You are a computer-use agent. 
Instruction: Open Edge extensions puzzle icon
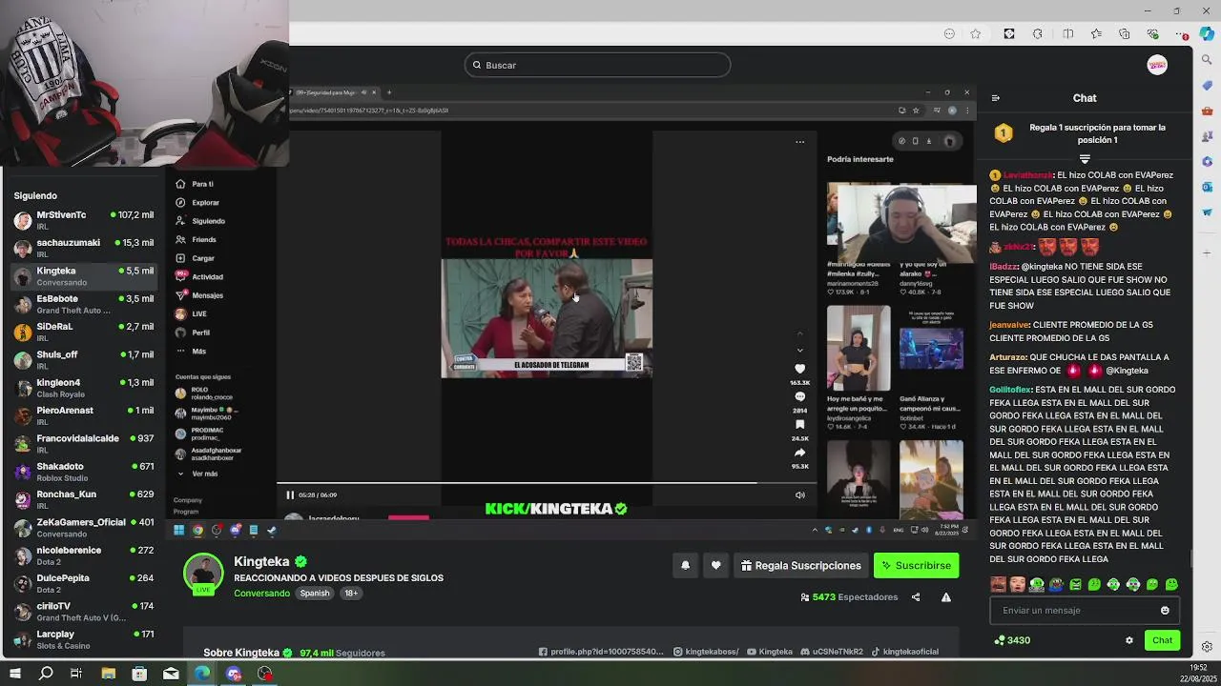(1038, 34)
